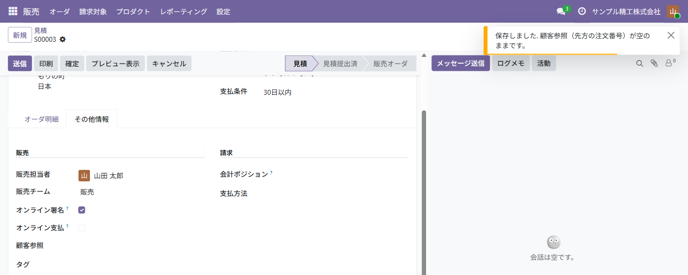The width and height of the screenshot is (688, 275).
Task: Disable the オンライン署名 checkbox
Action: tap(82, 210)
